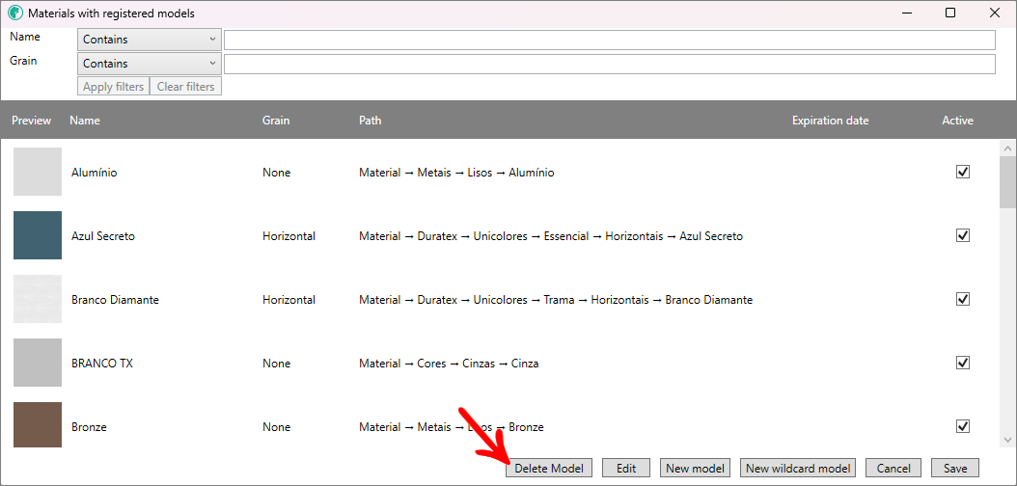Maximize the Materials window
This screenshot has width=1017, height=486.
click(x=950, y=13)
